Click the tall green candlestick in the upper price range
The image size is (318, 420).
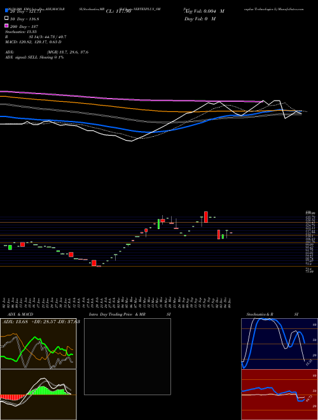pos(158,224)
